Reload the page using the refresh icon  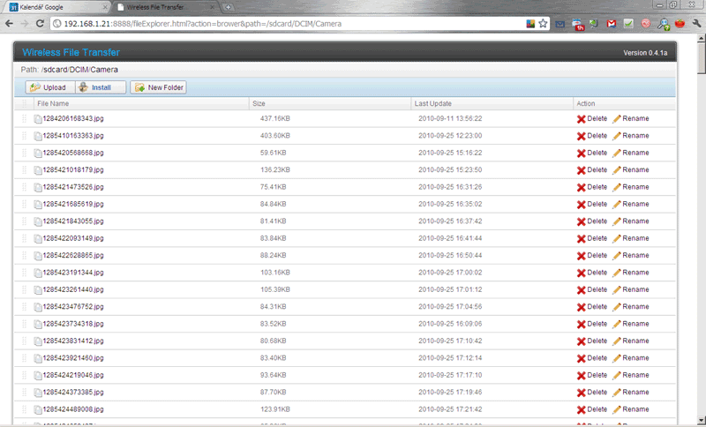coord(42,24)
